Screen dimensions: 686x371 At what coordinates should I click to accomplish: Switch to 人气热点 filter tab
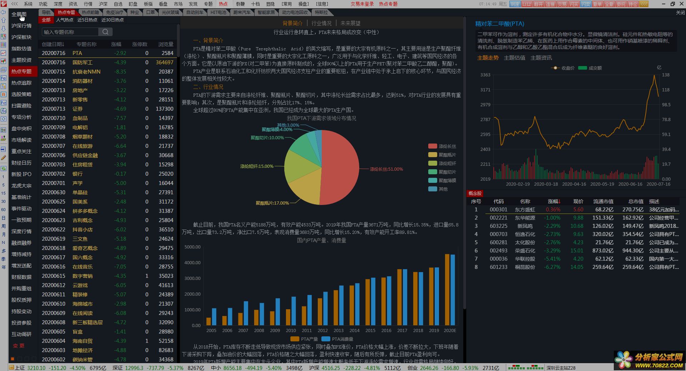tap(64, 20)
